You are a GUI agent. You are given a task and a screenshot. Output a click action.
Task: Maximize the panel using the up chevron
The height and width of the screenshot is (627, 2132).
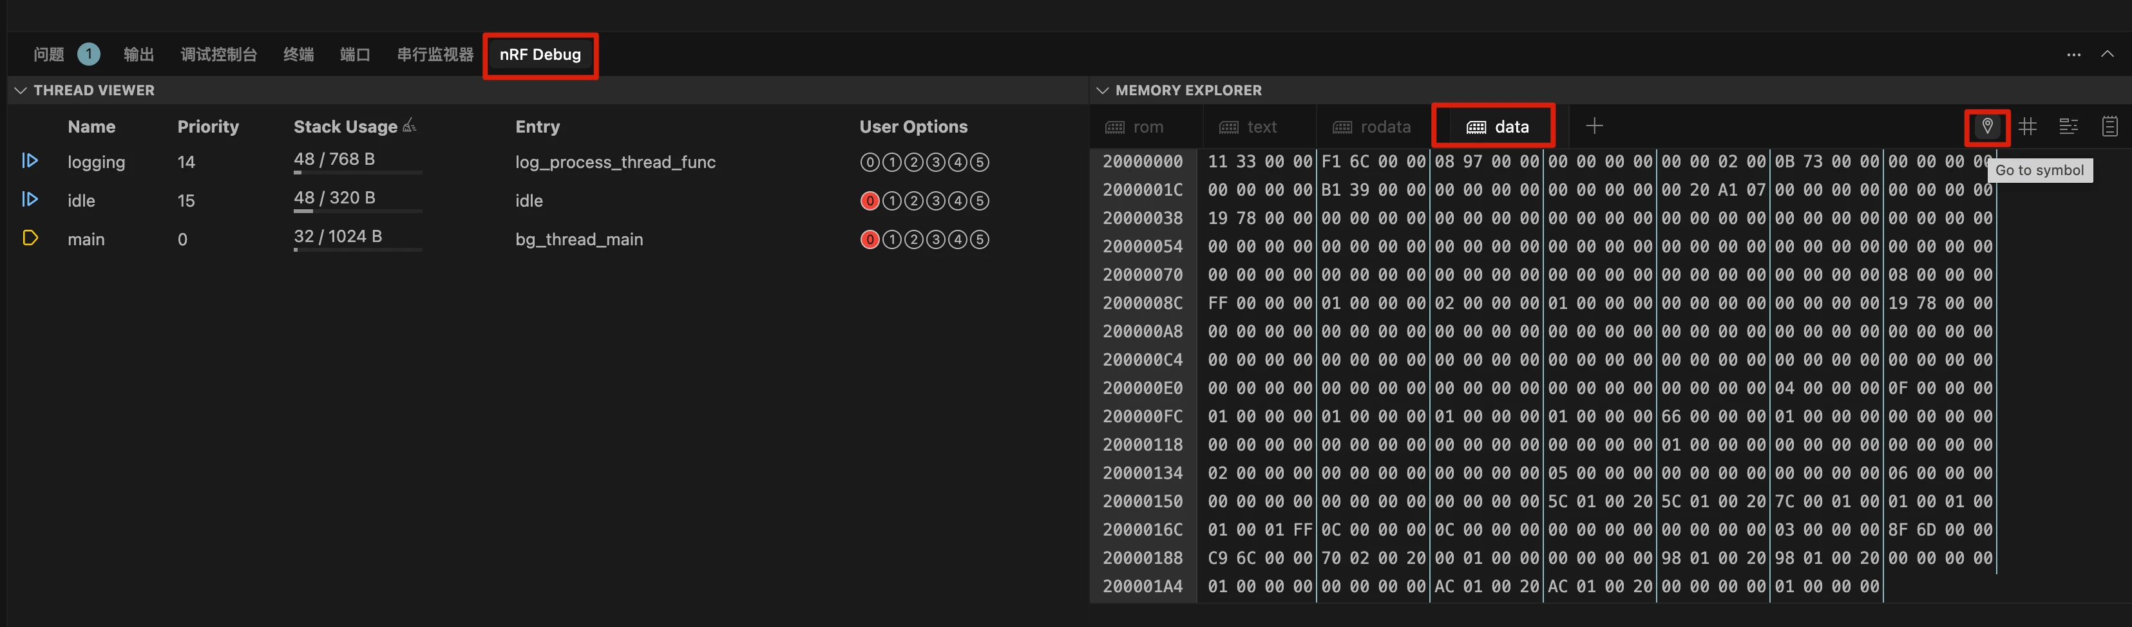(2106, 55)
